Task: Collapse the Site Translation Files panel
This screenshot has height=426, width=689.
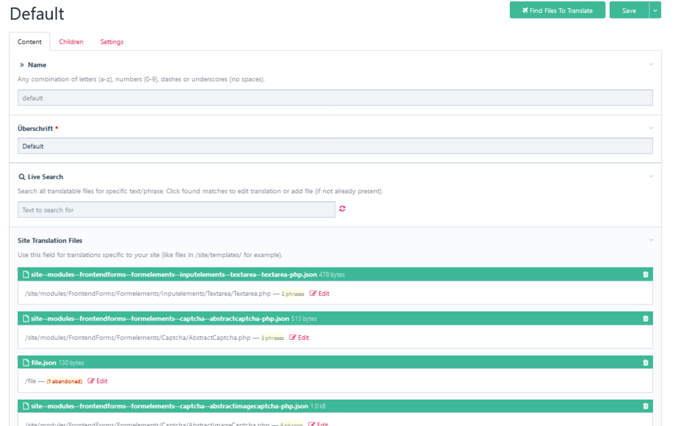Action: (x=651, y=240)
